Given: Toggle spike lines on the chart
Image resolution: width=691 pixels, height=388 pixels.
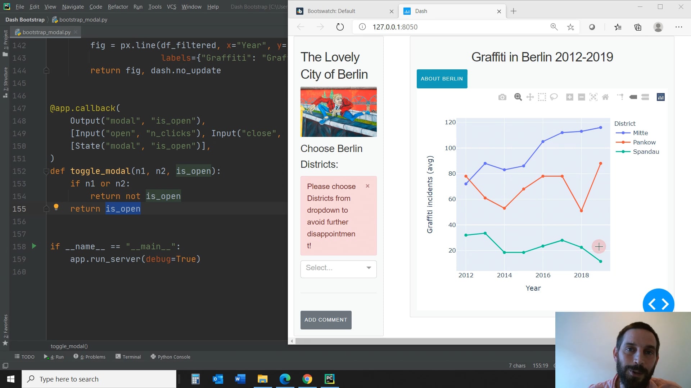Looking at the screenshot, I should click(x=620, y=97).
